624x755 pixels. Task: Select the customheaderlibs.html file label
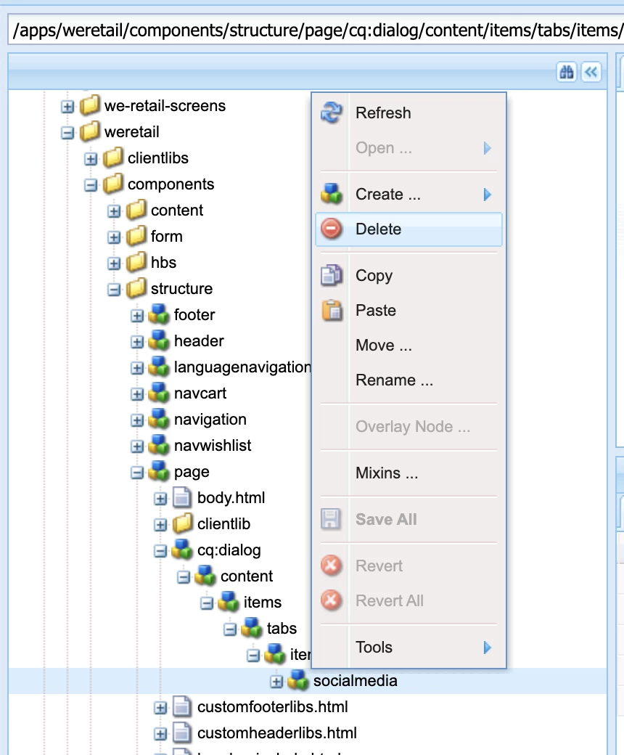tap(276, 732)
